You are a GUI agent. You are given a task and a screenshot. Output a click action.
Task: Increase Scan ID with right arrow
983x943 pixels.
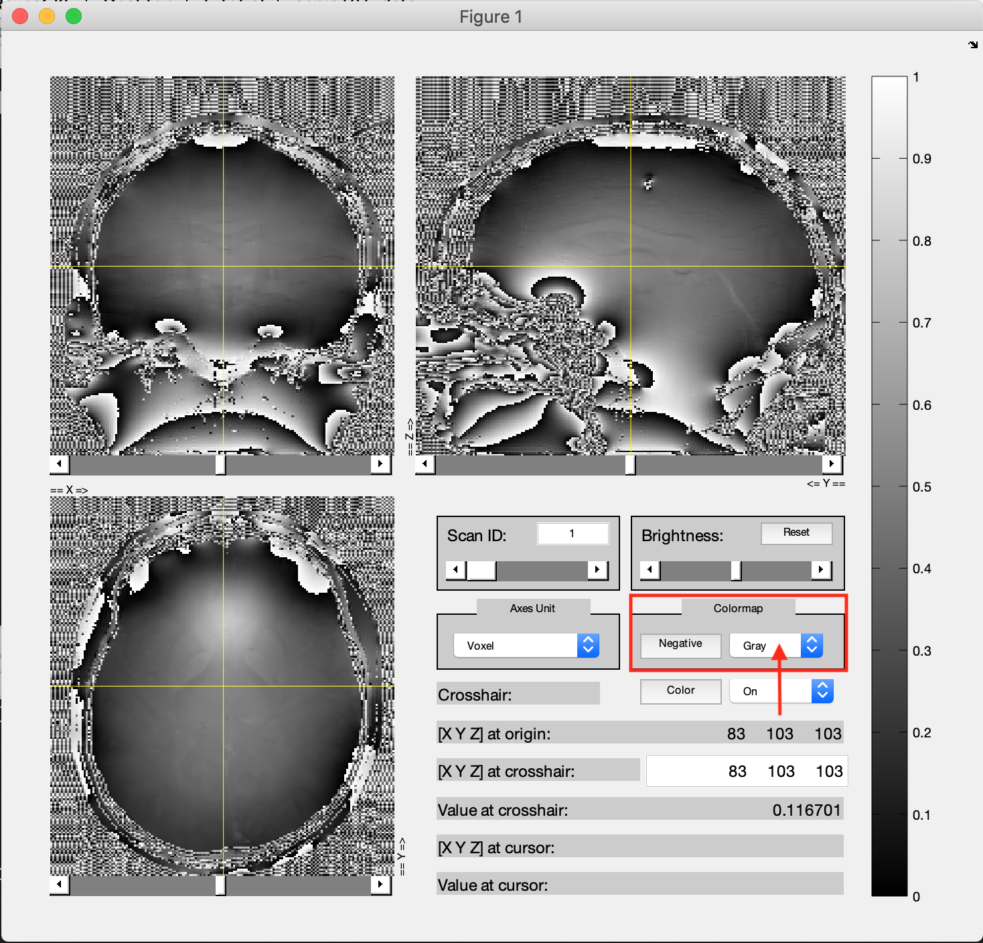click(597, 570)
